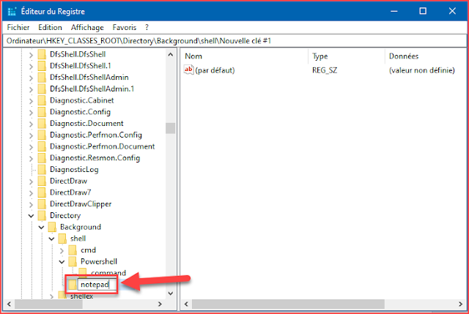Collapse the Directory key

[x=31, y=216]
